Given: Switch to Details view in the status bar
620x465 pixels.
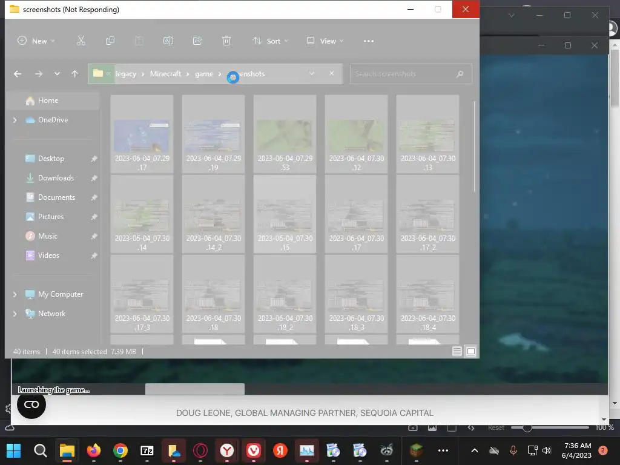Looking at the screenshot, I should click(x=457, y=351).
